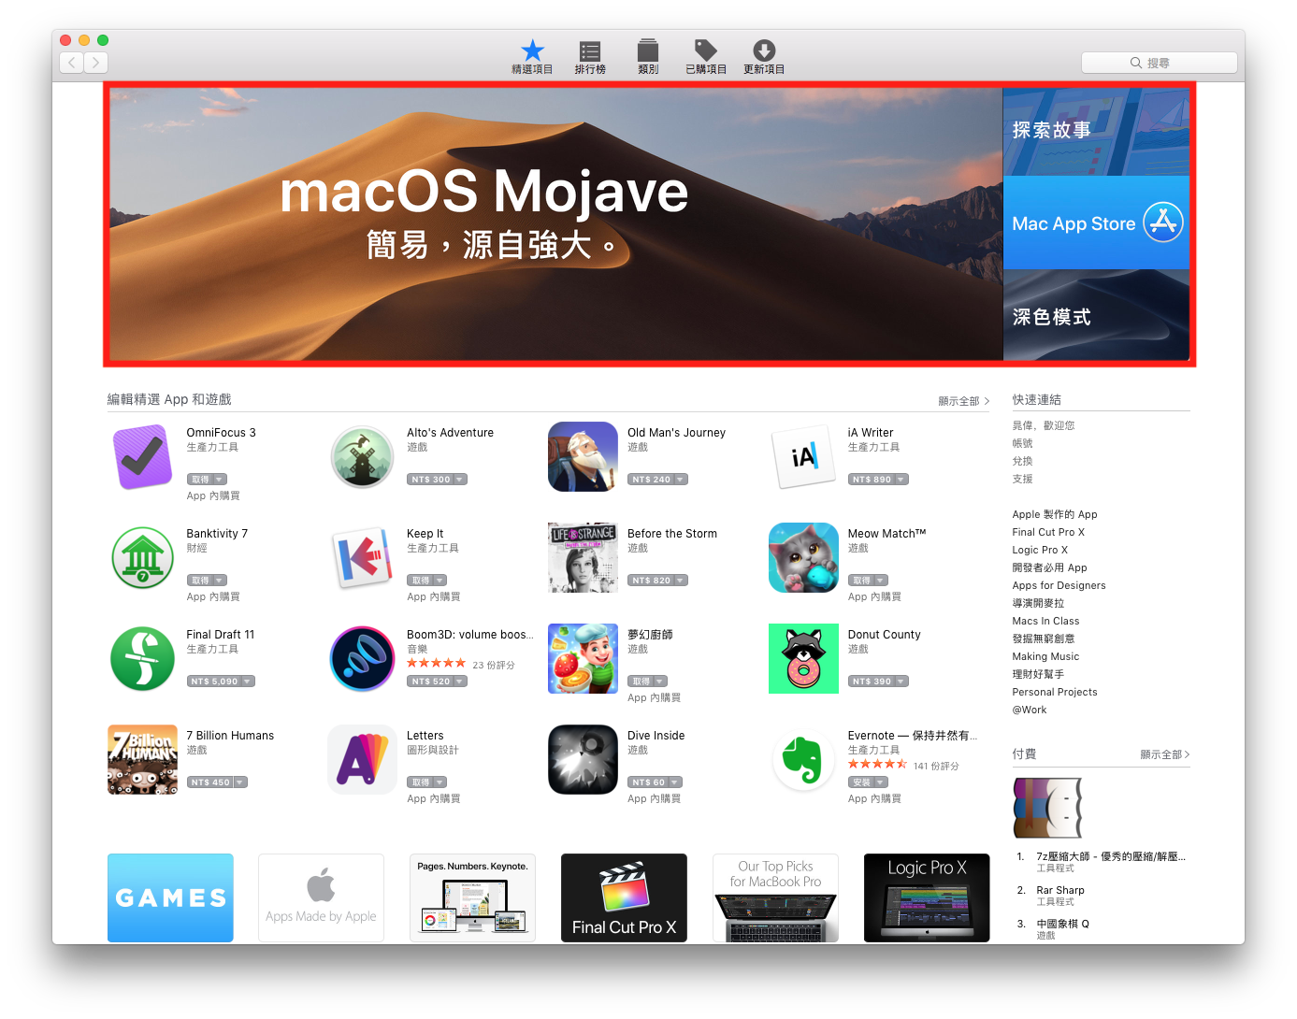This screenshot has width=1297, height=1019.
Task: Open the Apps for Designers link
Action: (x=1059, y=585)
